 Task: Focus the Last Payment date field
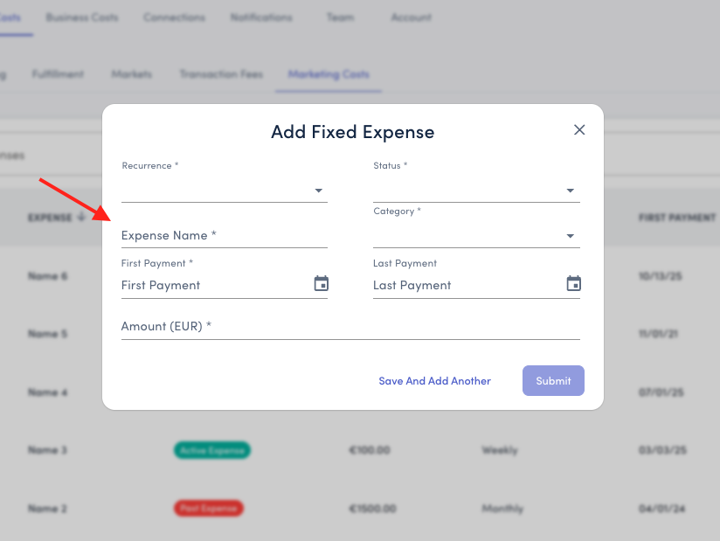pos(466,285)
